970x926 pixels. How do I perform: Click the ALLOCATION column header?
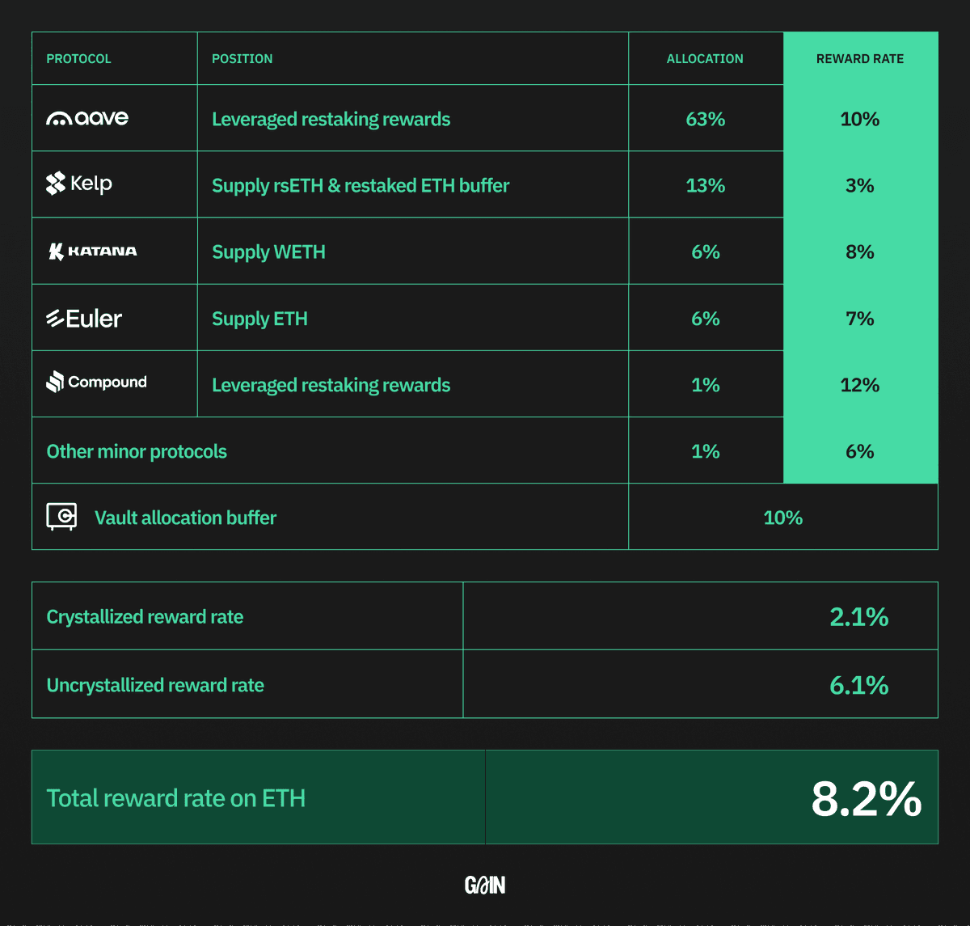click(705, 59)
